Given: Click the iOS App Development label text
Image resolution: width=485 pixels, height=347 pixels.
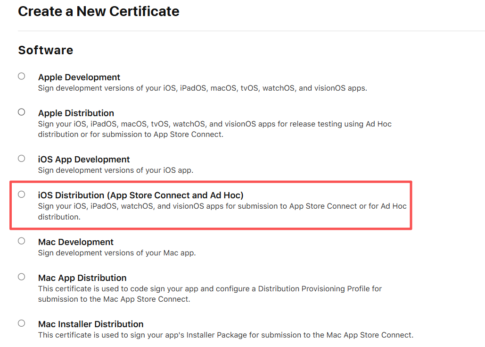Looking at the screenshot, I should [84, 159].
